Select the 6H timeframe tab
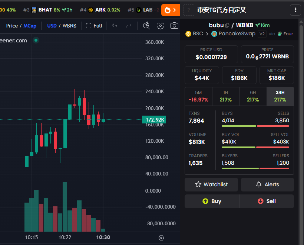 [x=253, y=96]
